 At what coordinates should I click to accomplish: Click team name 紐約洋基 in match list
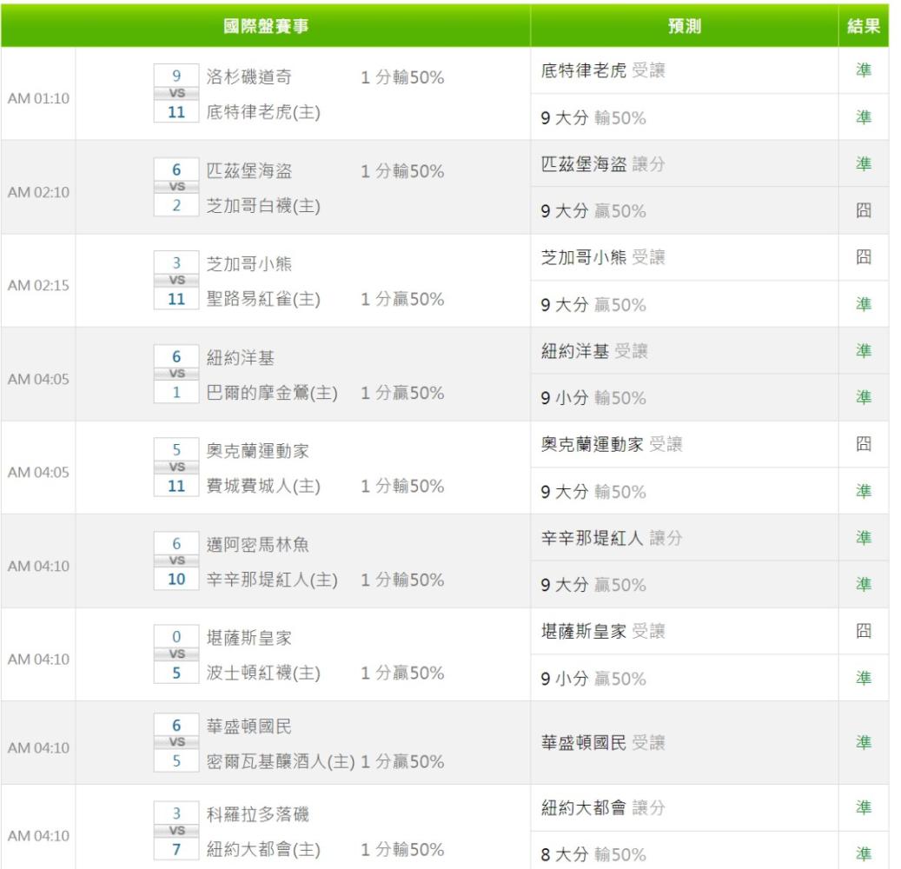[x=240, y=357]
